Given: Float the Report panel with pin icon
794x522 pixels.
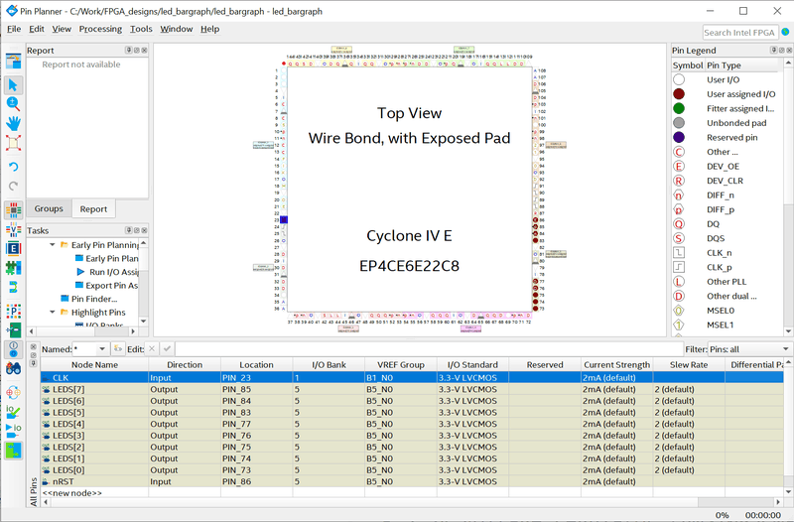Looking at the screenshot, I should [x=129, y=51].
